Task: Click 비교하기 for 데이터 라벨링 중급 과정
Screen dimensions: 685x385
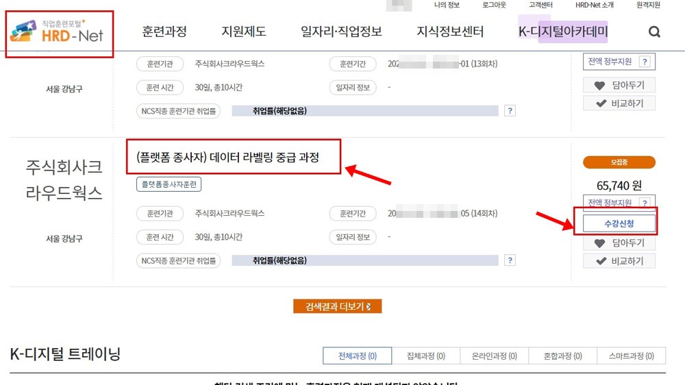Action: [619, 261]
